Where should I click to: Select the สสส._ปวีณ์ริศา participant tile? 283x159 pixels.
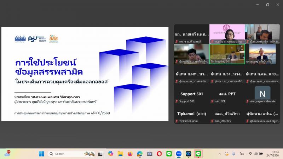coord(227,114)
